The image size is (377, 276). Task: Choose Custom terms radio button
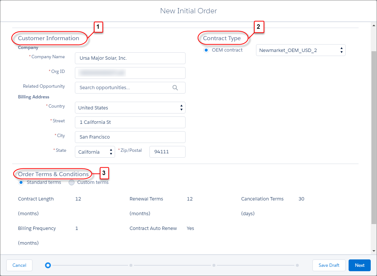[x=72, y=182]
